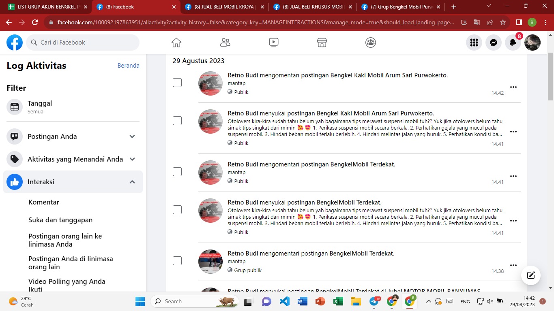This screenshot has height=311, width=554.
Task: Expand Aktivitas yang Menandai Anda filter
Action: [73, 159]
